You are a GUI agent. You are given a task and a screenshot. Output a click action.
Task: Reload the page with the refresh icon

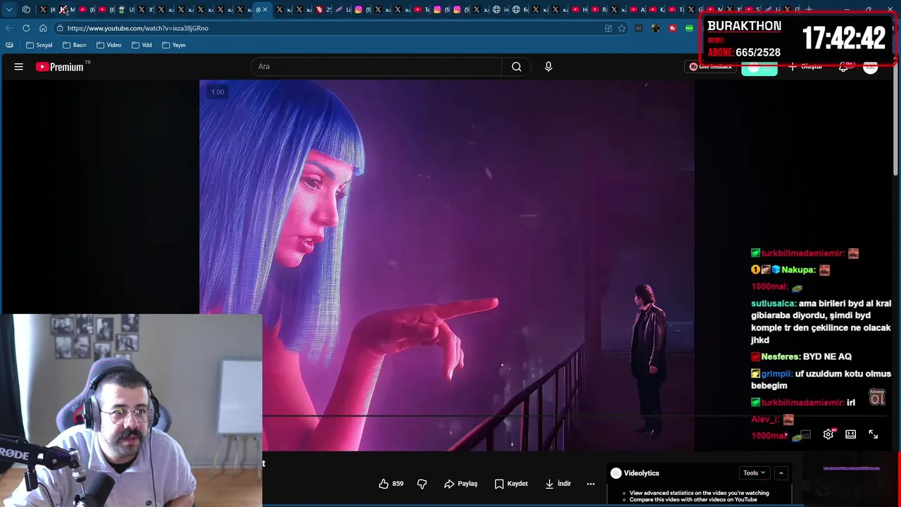click(26, 28)
